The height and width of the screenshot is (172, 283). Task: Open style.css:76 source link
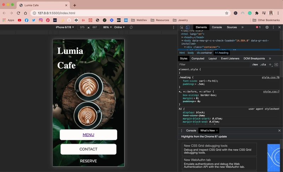click(270, 78)
